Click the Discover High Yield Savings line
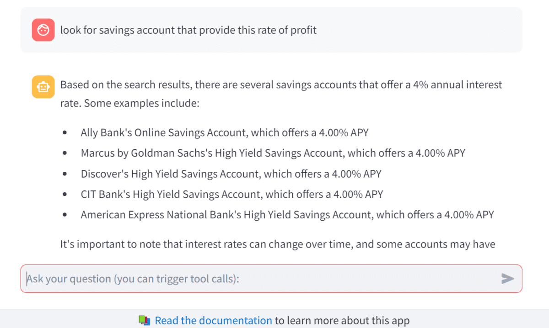The width and height of the screenshot is (549, 328). (x=231, y=174)
